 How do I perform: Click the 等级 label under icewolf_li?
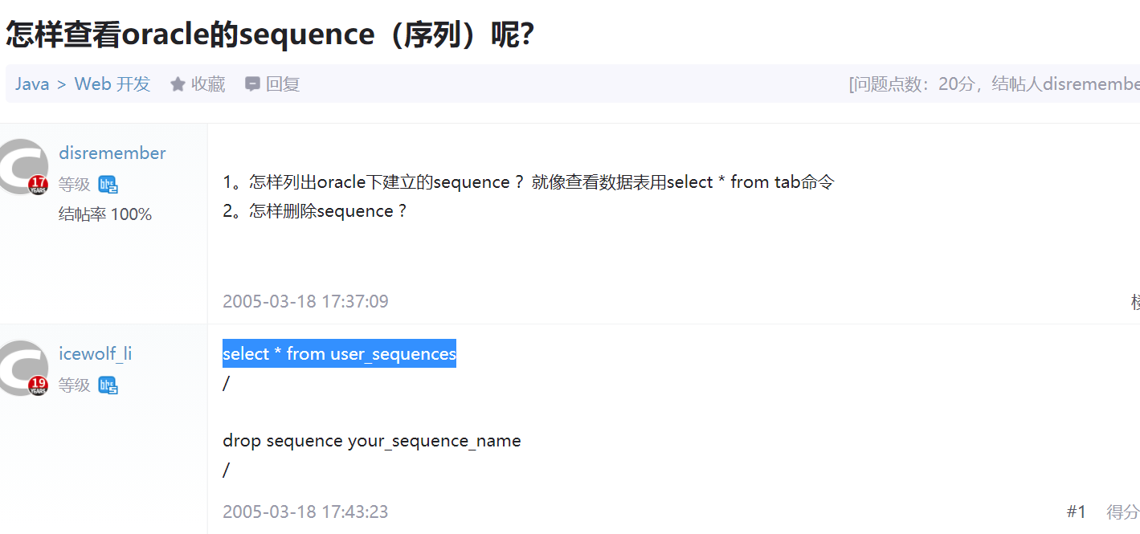point(75,385)
